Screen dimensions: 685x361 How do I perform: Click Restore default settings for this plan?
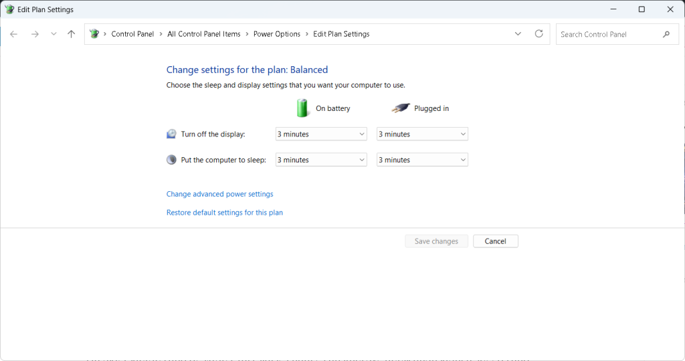225,213
